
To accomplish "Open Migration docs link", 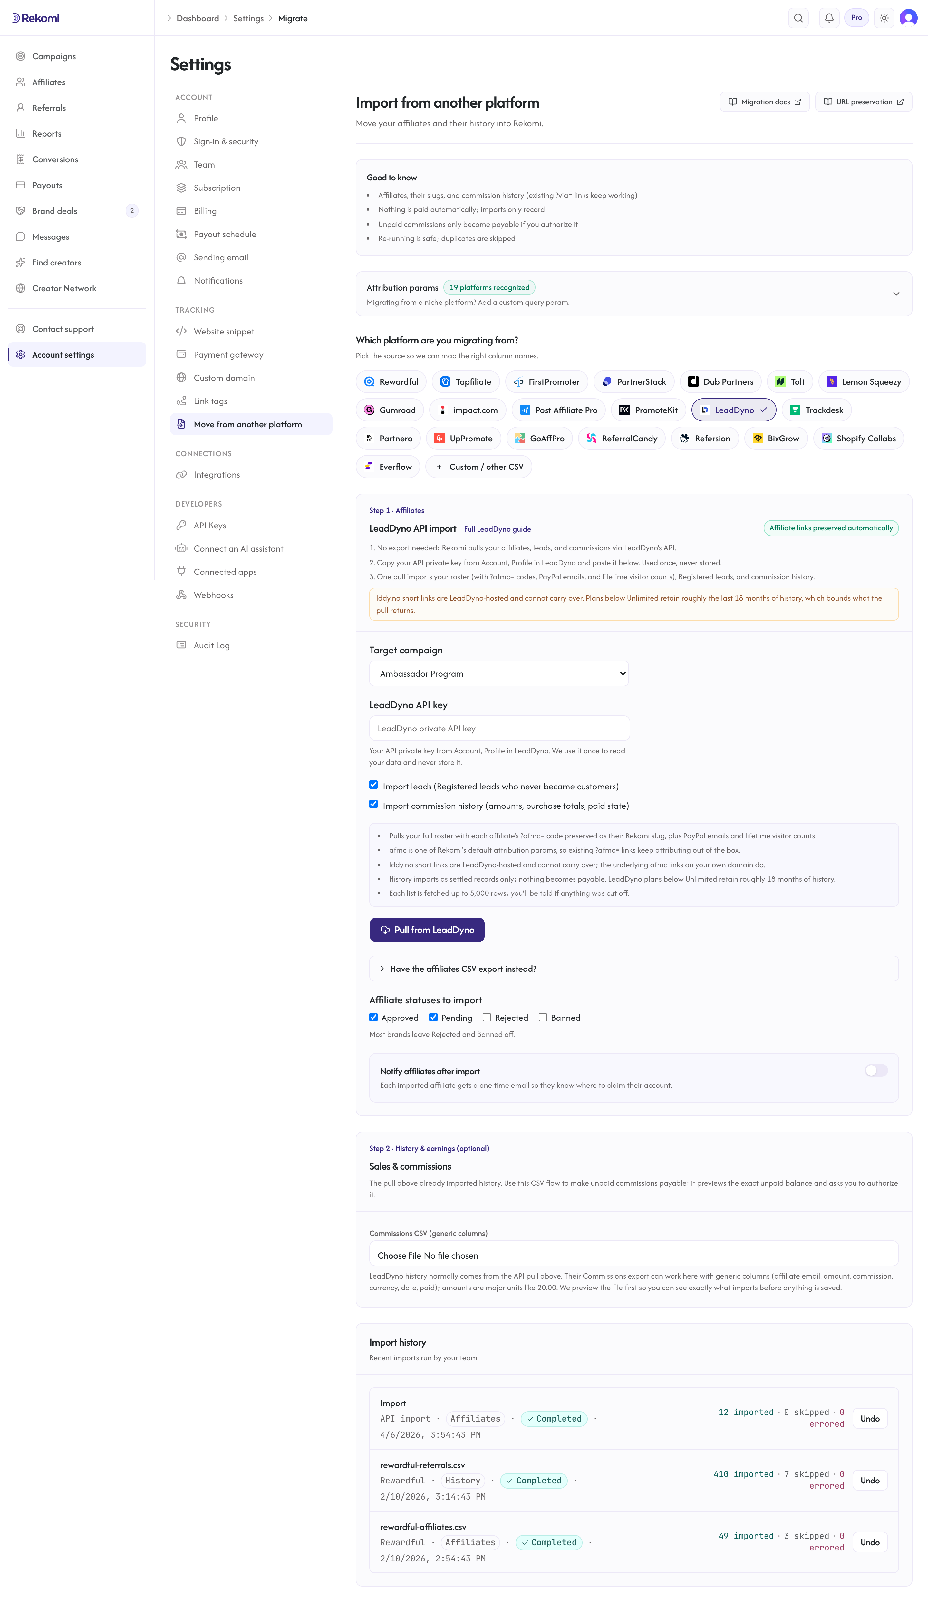I will tap(765, 102).
